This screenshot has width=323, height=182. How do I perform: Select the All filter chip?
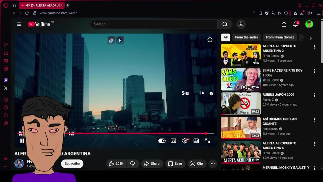pyautogui.click(x=226, y=37)
